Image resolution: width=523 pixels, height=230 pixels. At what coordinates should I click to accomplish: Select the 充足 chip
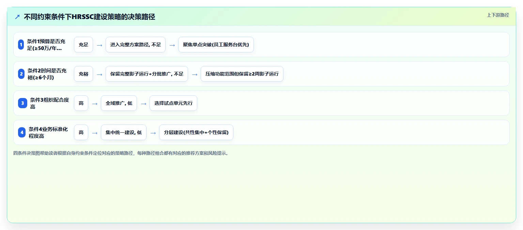point(83,45)
